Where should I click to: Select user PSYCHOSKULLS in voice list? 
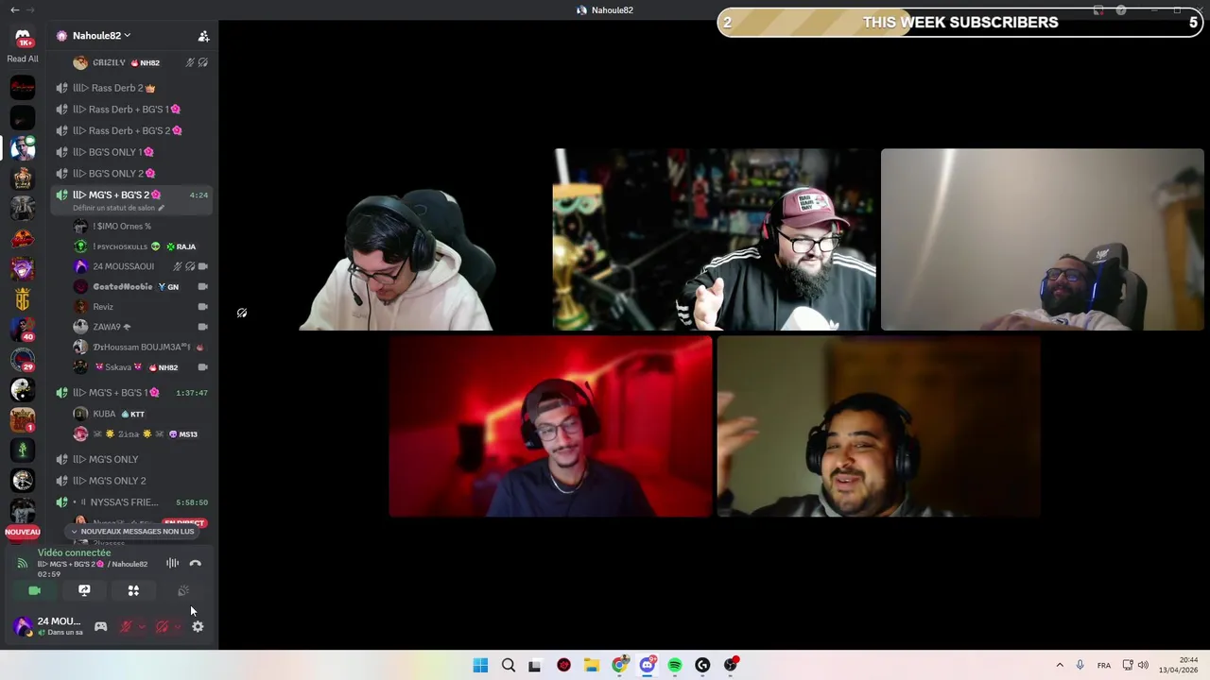(x=140, y=246)
